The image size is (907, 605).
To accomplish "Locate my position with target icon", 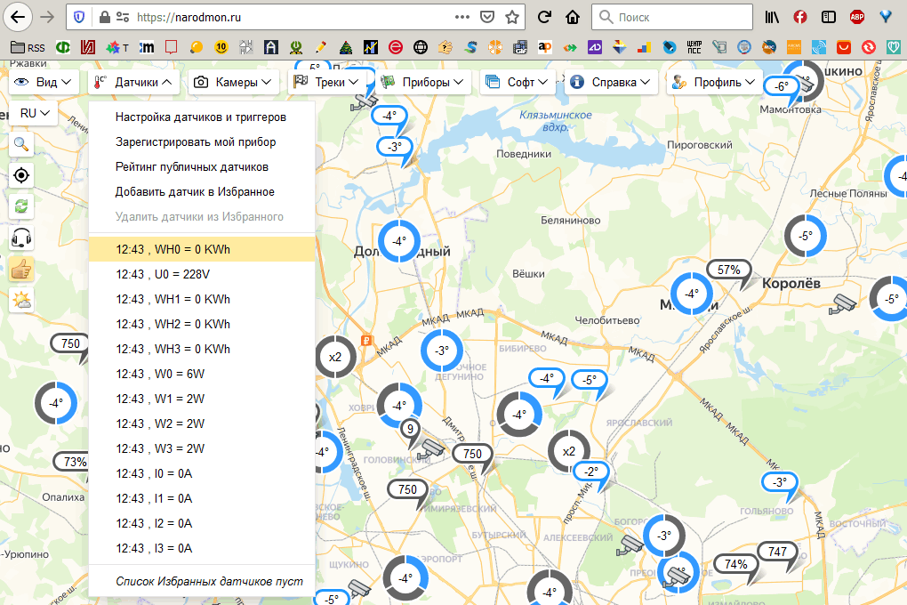I will coord(21,175).
